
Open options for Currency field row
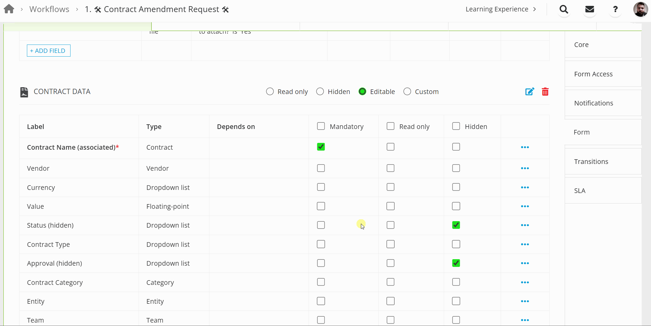click(525, 187)
